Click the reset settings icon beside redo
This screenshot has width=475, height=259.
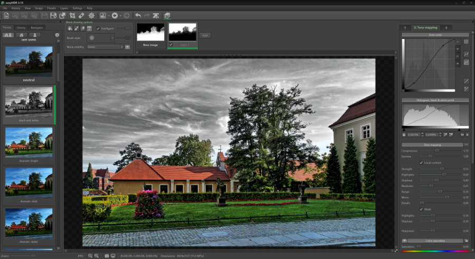coord(156,15)
